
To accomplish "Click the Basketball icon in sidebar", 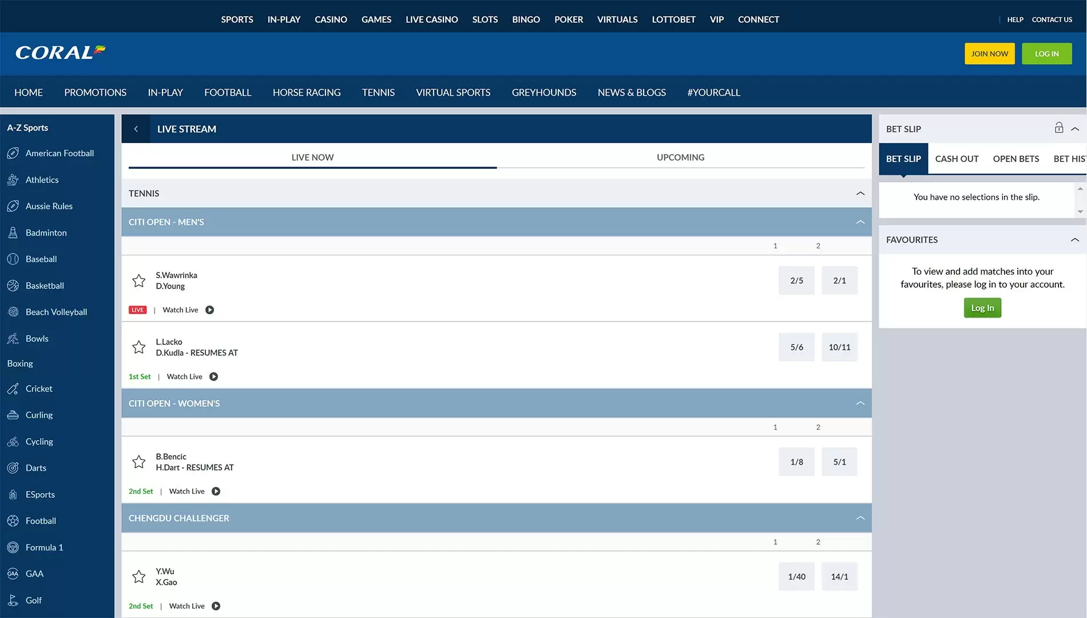I will pyautogui.click(x=13, y=286).
